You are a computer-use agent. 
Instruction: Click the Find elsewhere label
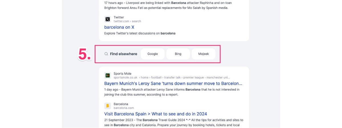(x=123, y=54)
